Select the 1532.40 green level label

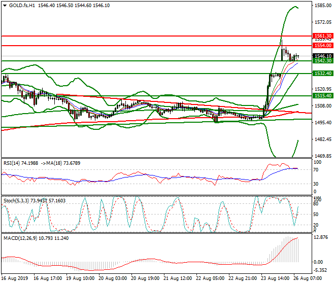click(323, 74)
